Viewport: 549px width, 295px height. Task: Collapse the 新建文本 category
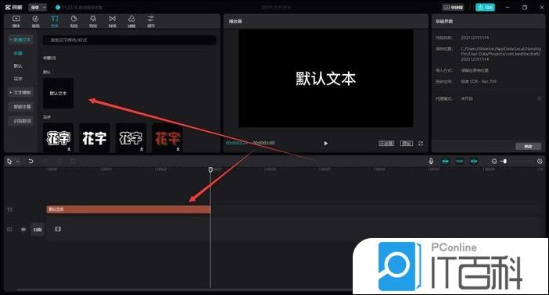click(x=20, y=40)
